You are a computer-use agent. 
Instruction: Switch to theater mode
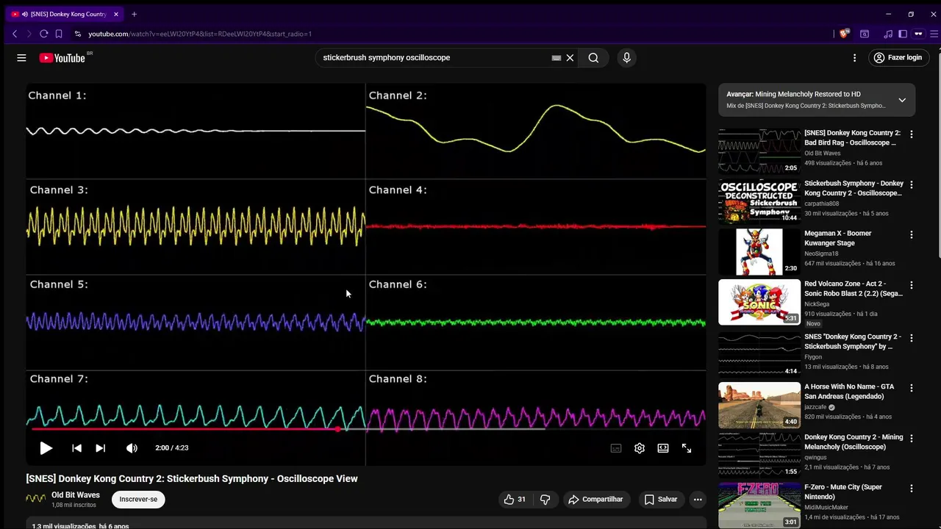tap(663, 448)
